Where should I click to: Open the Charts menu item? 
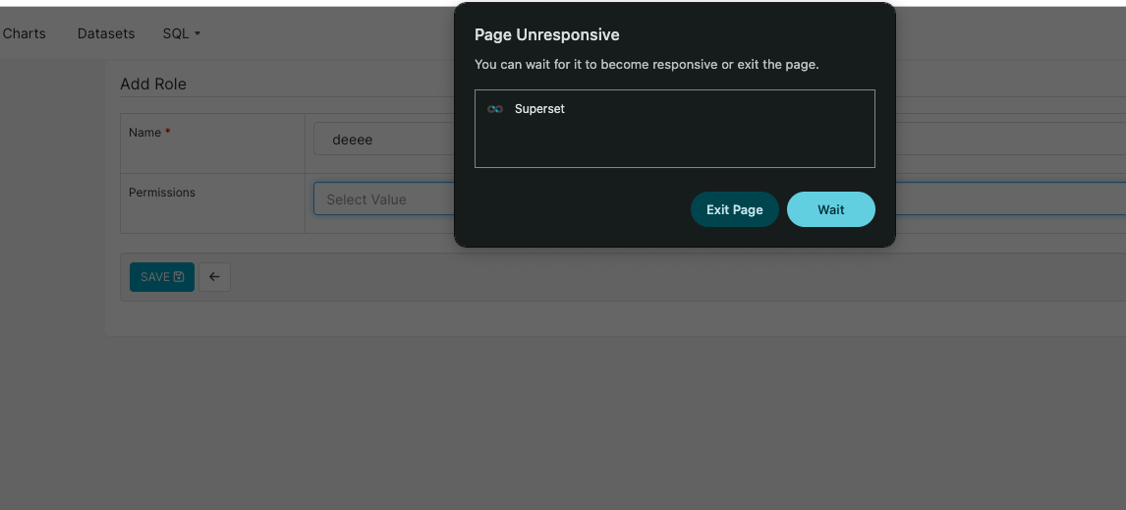pos(25,33)
